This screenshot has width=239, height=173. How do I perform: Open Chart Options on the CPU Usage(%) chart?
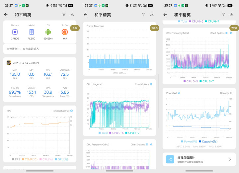143,84
